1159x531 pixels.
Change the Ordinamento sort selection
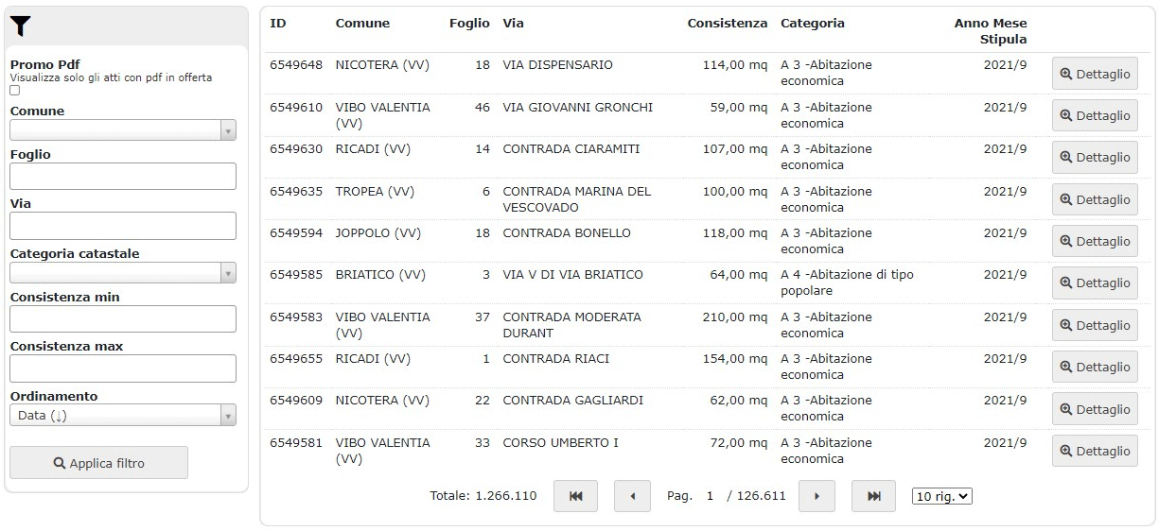(x=123, y=416)
